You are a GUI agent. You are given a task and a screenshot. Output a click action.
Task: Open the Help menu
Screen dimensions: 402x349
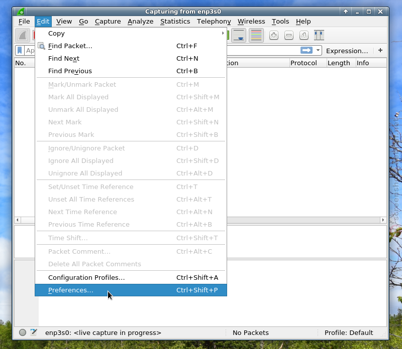(x=304, y=22)
